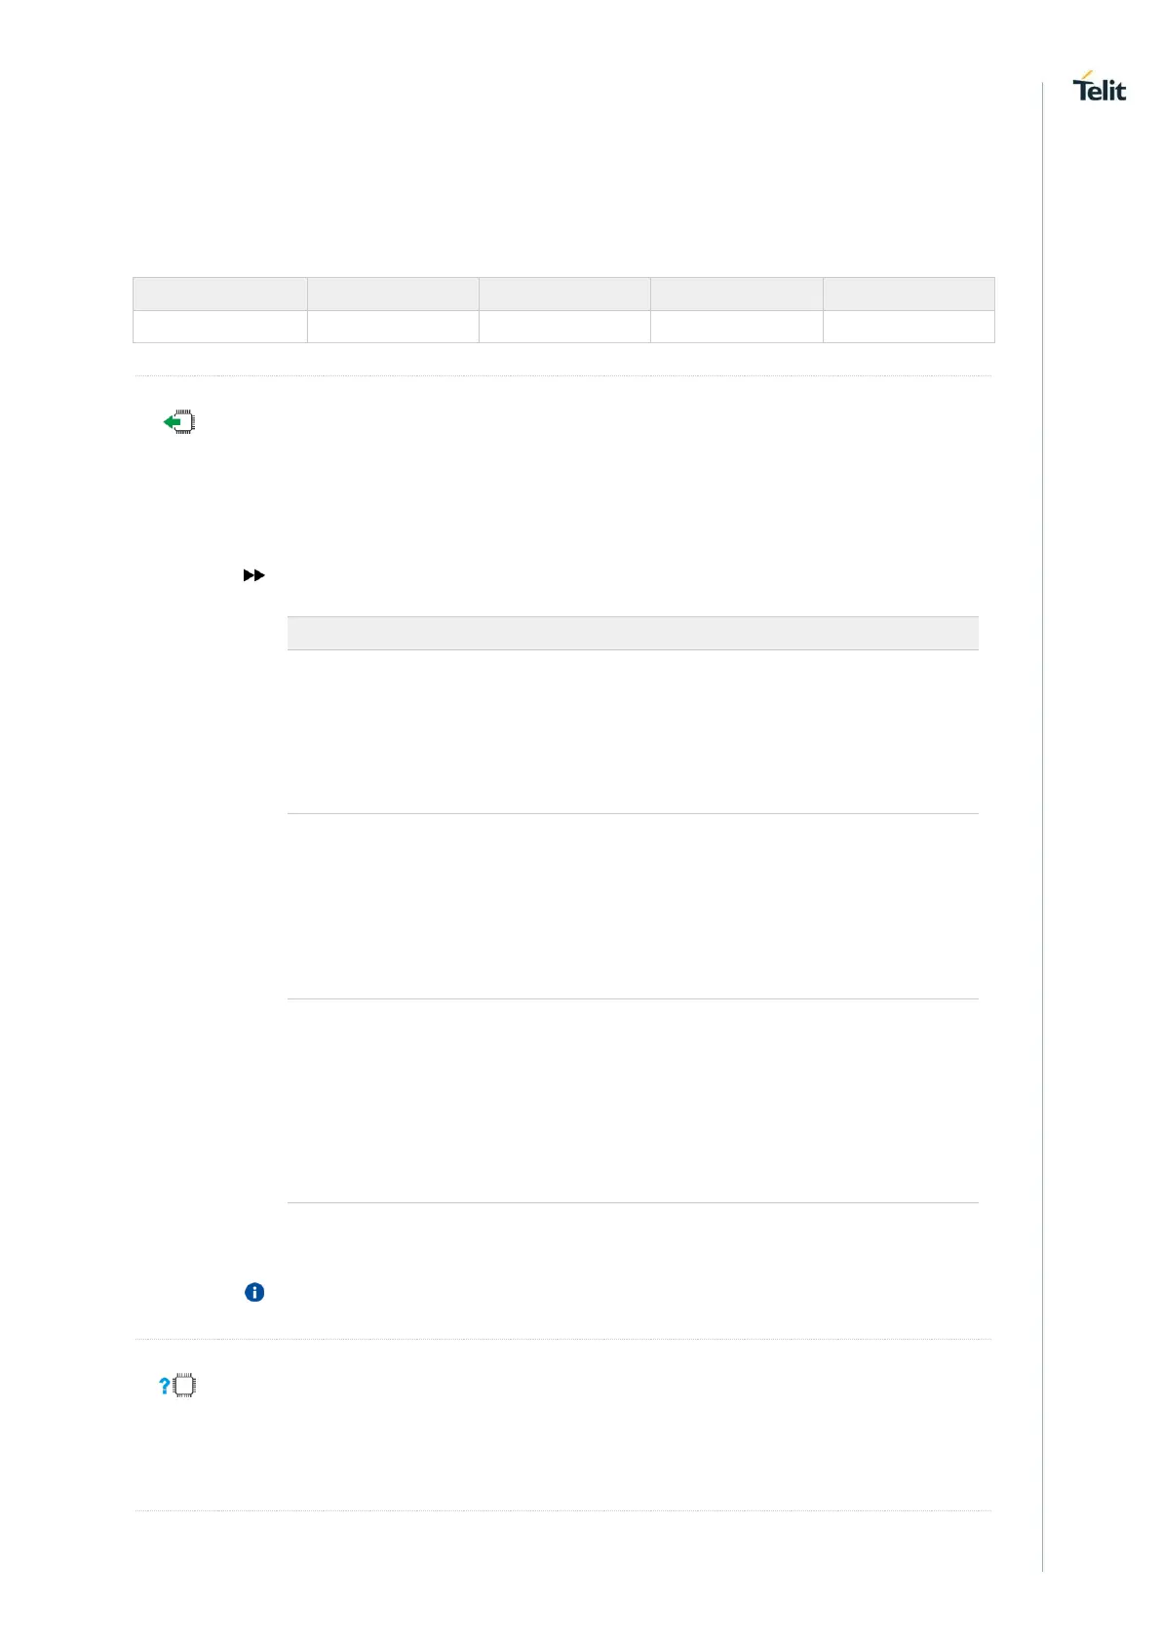Click middle white cell in top table's second row

point(564,327)
